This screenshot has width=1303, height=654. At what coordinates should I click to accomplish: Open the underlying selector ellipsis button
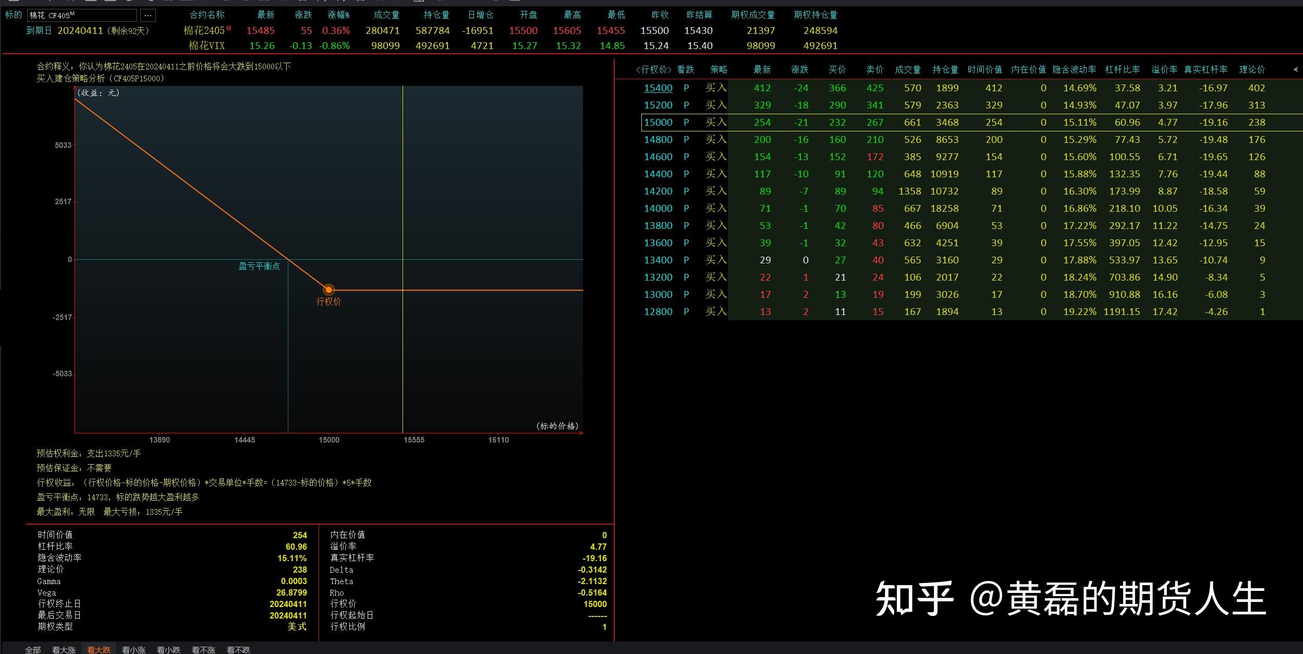[x=148, y=15]
